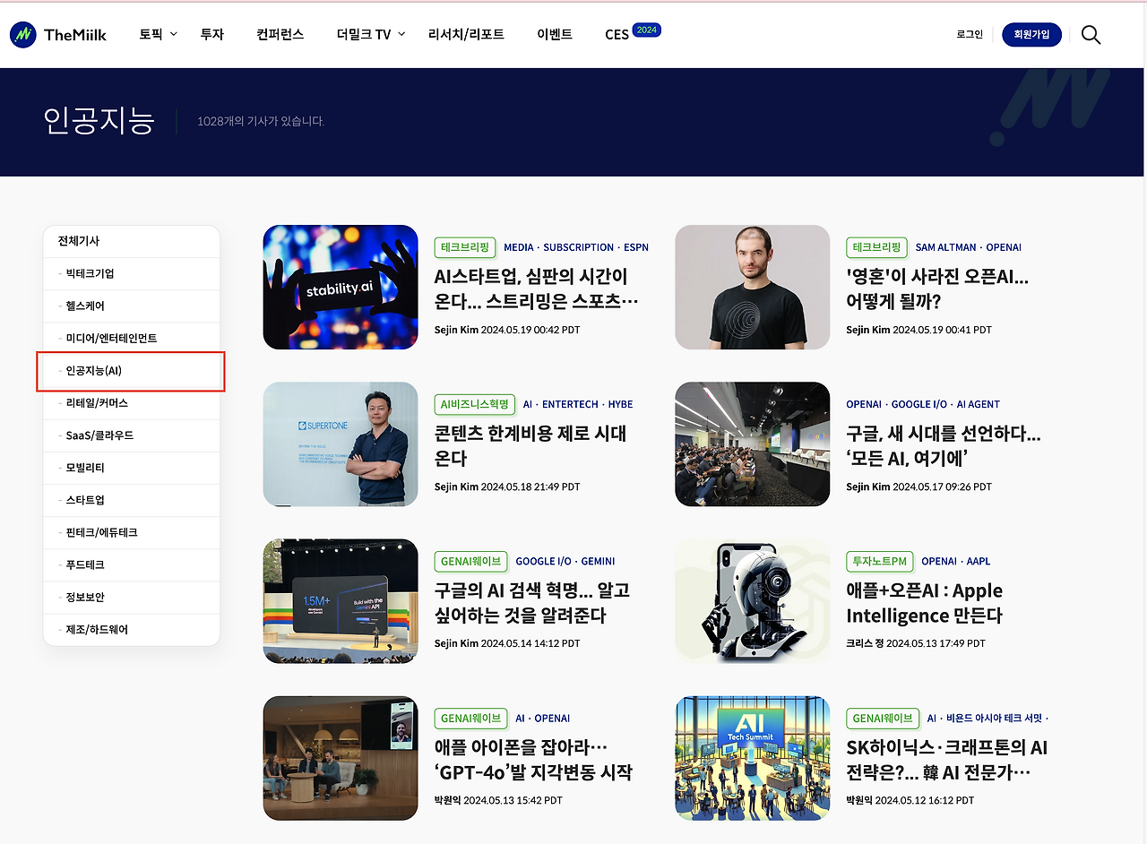Viewport: 1147px width, 844px height.
Task: Click the HYBE keyword tag
Action: point(620,404)
